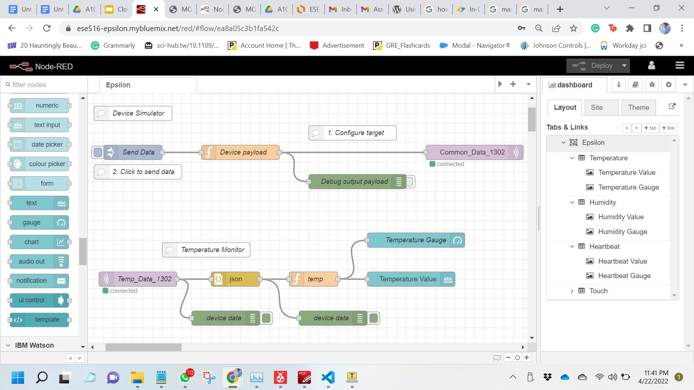Trigger the Send Data inject button
Image resolution: width=694 pixels, height=390 pixels.
(x=98, y=152)
